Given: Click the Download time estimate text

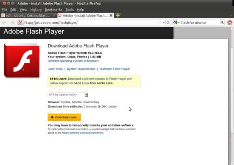Looking at the screenshot, I should [83, 106].
